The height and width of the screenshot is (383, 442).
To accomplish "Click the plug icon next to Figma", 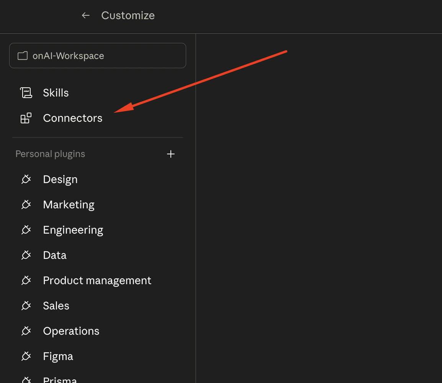I will pos(26,356).
